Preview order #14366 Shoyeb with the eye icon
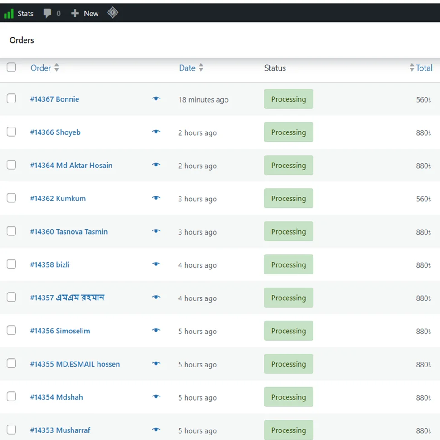The height and width of the screenshot is (440, 440). [x=156, y=132]
